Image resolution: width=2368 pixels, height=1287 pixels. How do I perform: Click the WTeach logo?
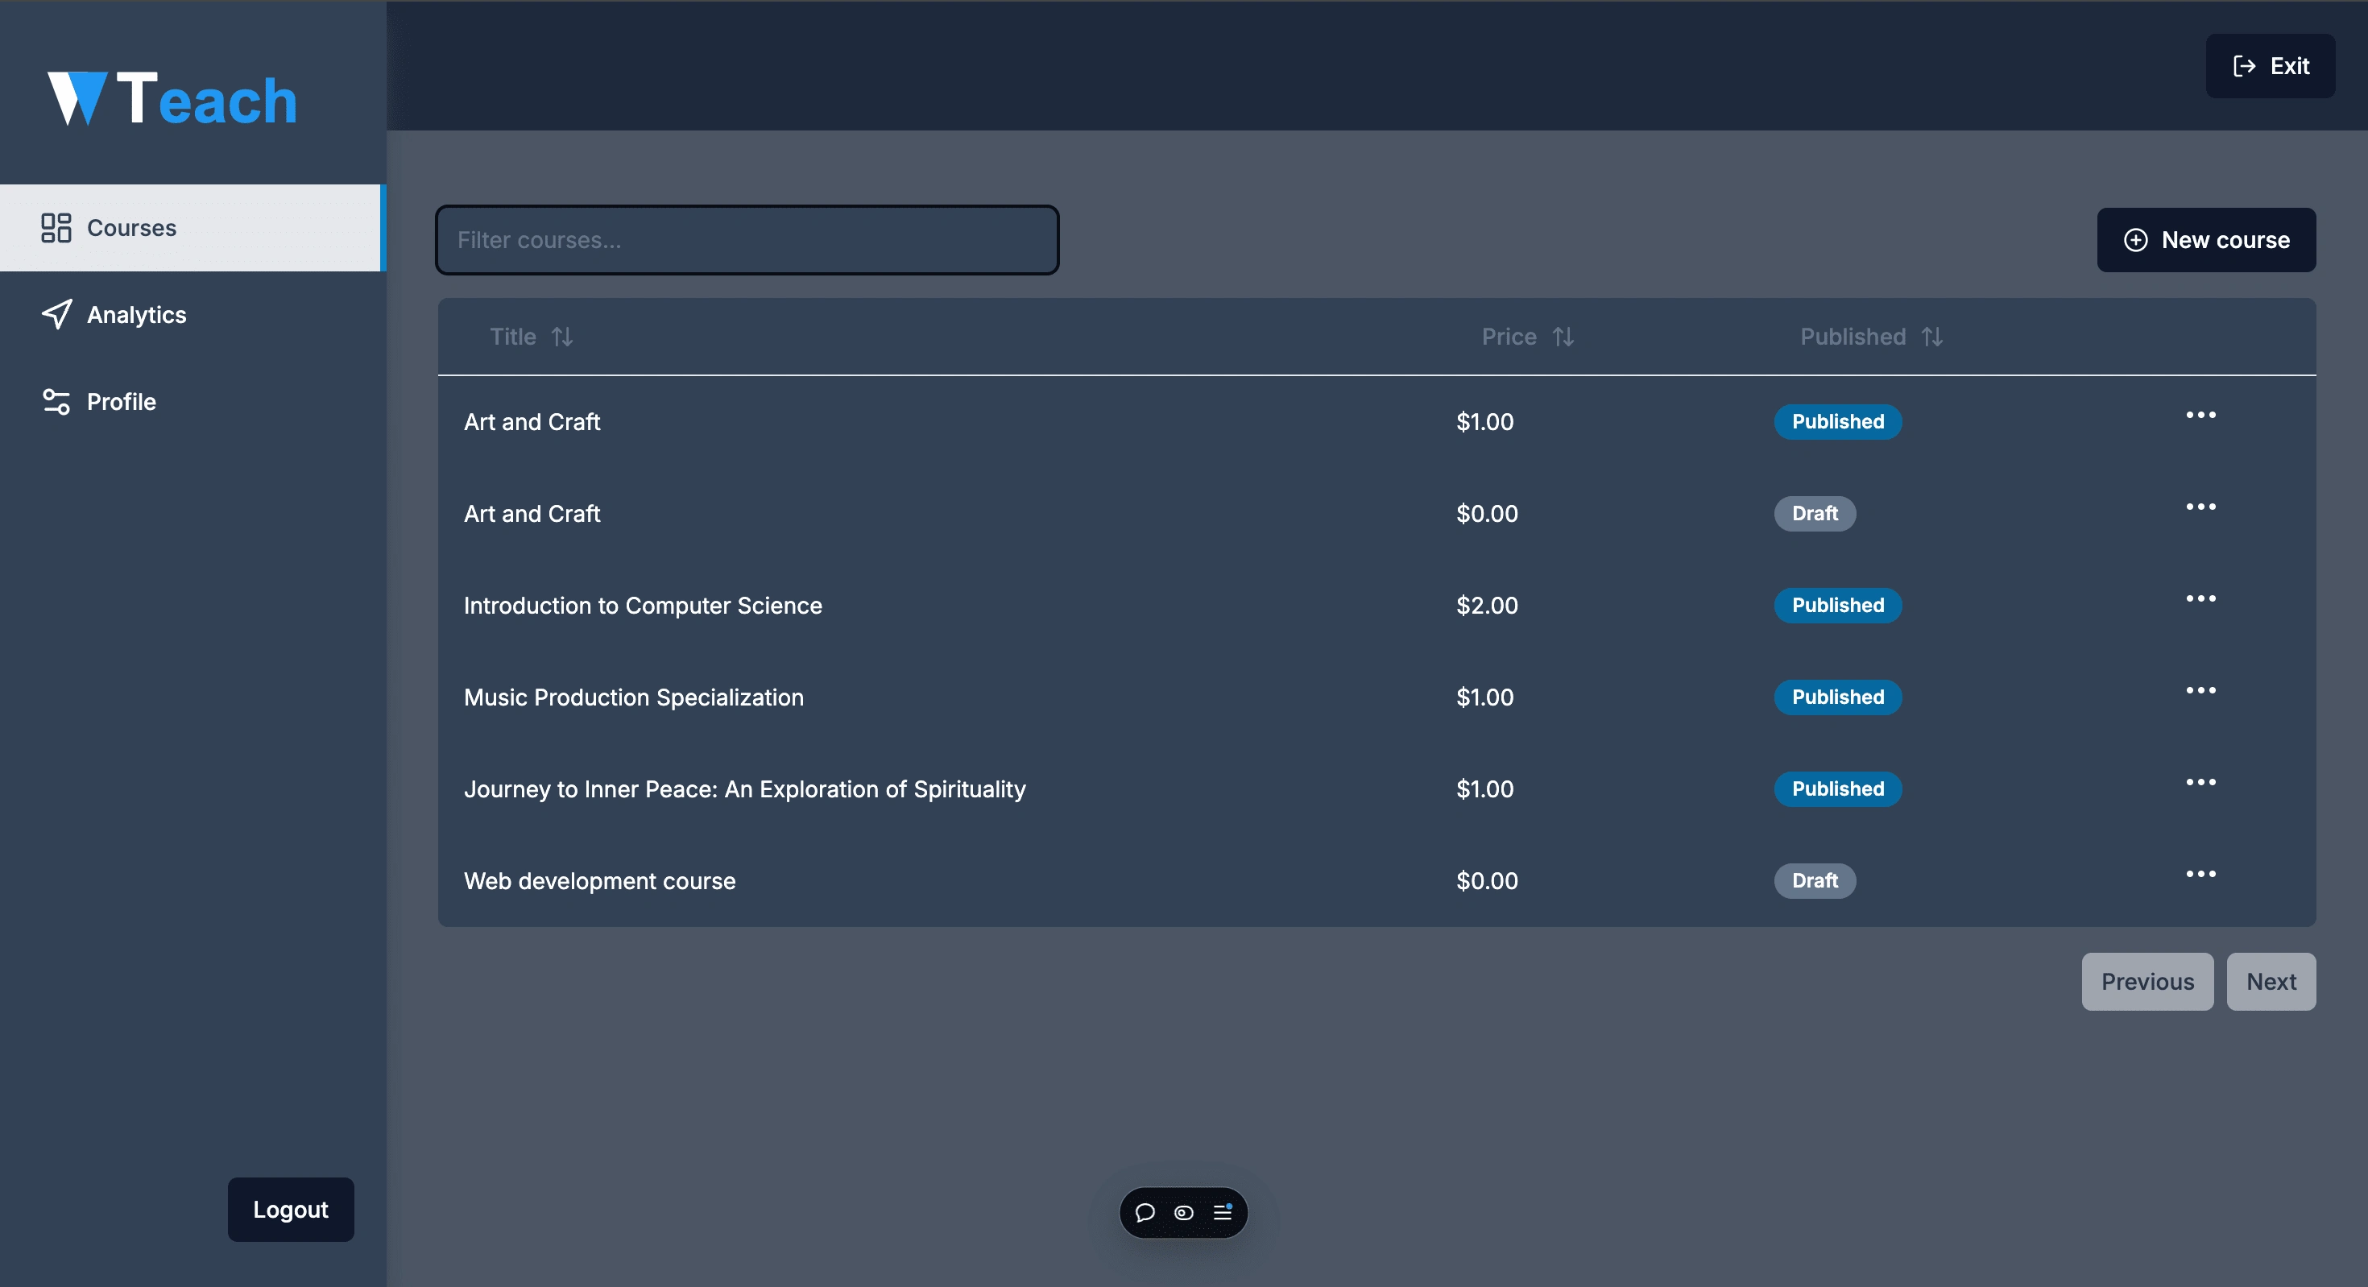[x=173, y=98]
